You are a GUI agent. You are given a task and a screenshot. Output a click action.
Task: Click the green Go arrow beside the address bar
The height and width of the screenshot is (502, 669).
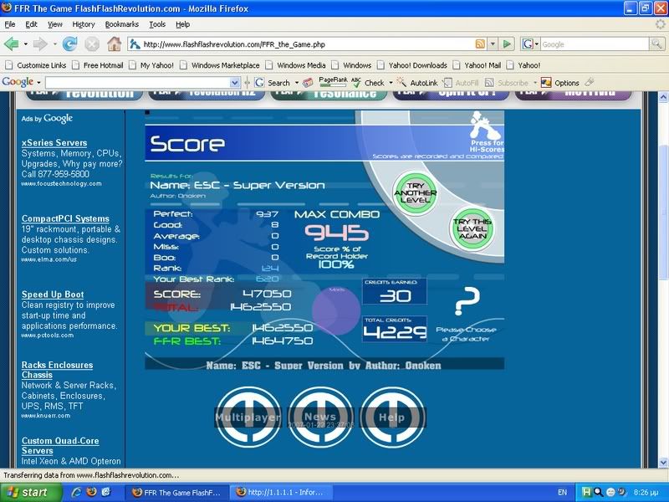[x=507, y=44]
